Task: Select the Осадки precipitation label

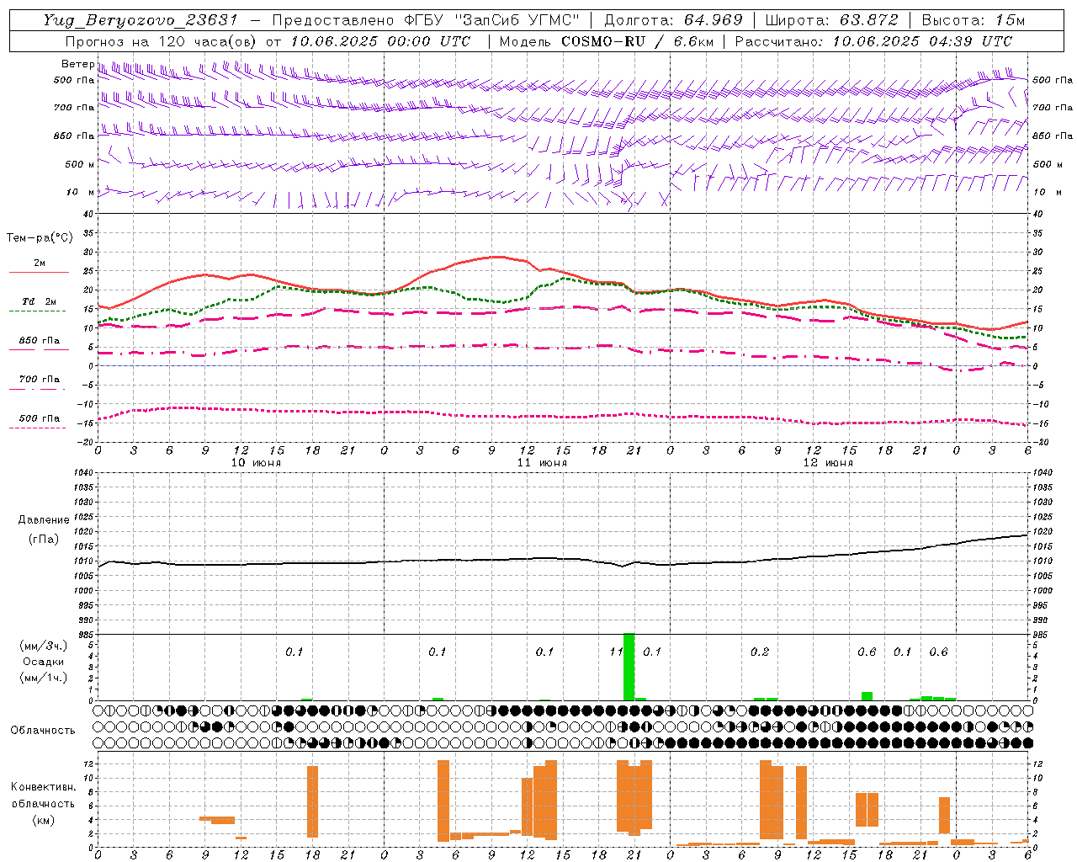Action: (43, 662)
